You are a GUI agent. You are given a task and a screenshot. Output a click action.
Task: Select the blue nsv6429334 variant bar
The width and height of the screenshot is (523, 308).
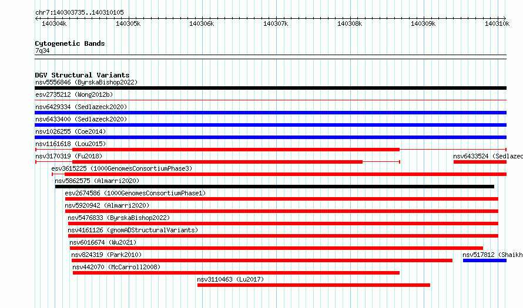(x=270, y=113)
